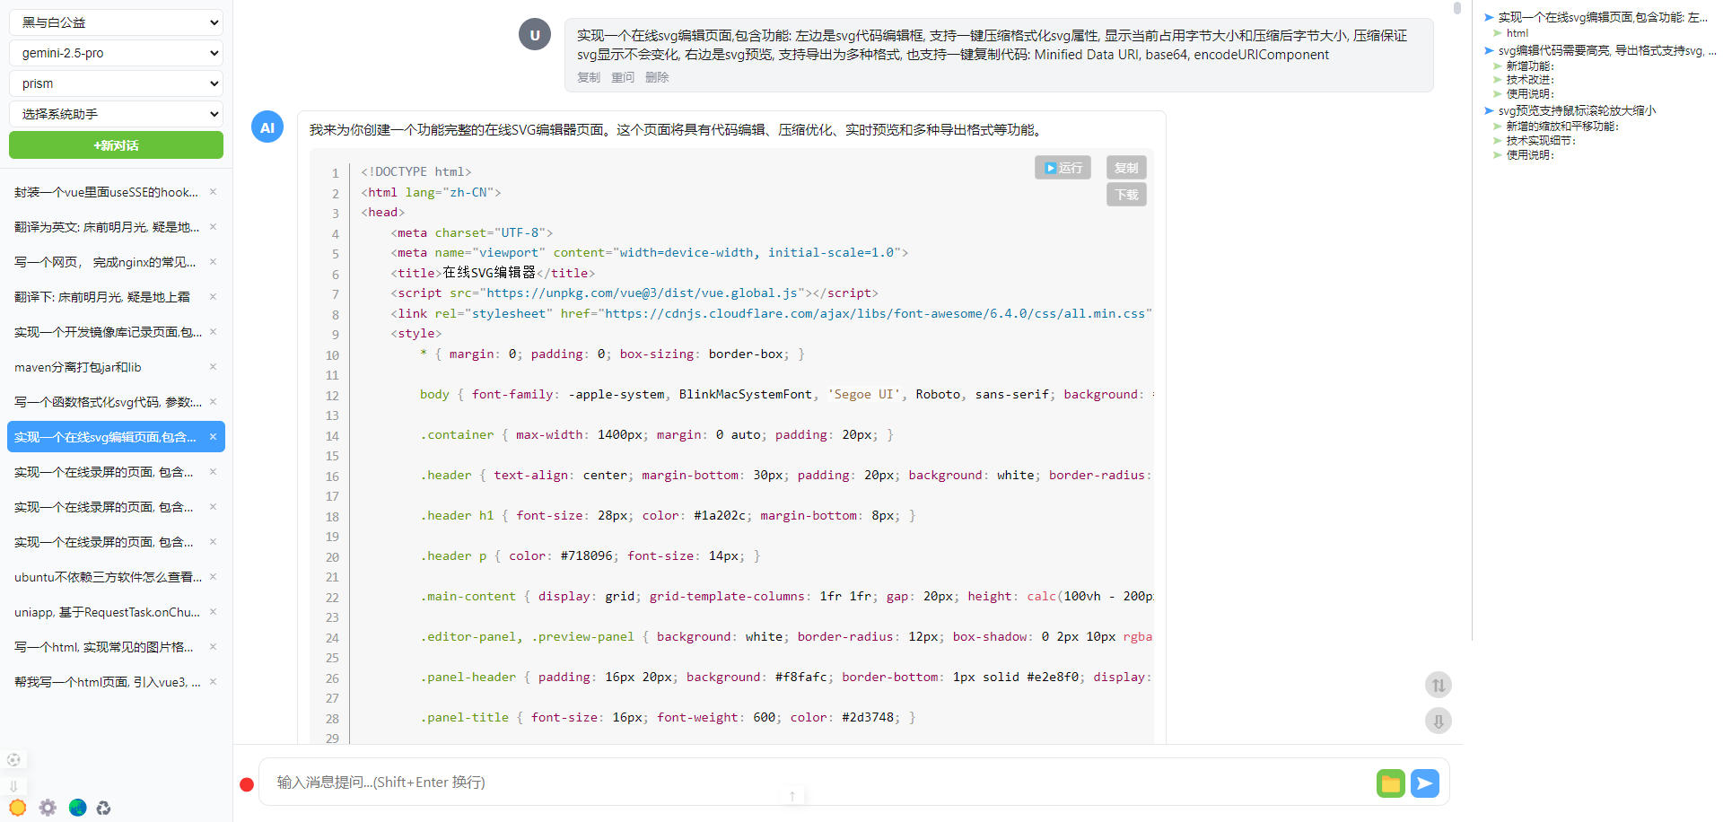Image resolution: width=1723 pixels, height=822 pixels.
Task: Run the code with '运行' button
Action: (1063, 168)
